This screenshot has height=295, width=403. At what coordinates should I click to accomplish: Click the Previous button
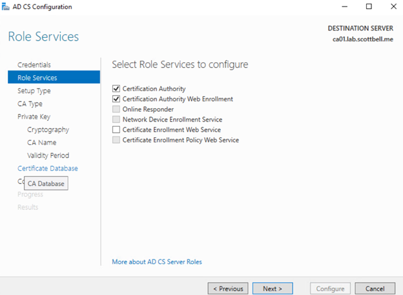point(227,289)
